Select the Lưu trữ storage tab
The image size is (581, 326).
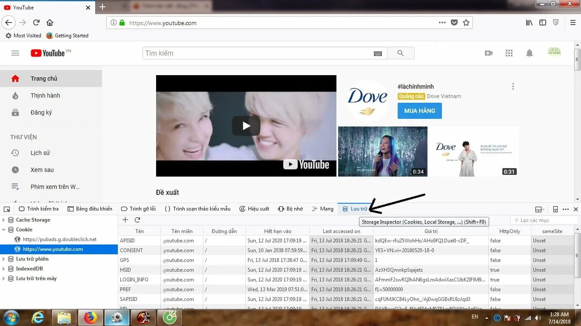355,209
